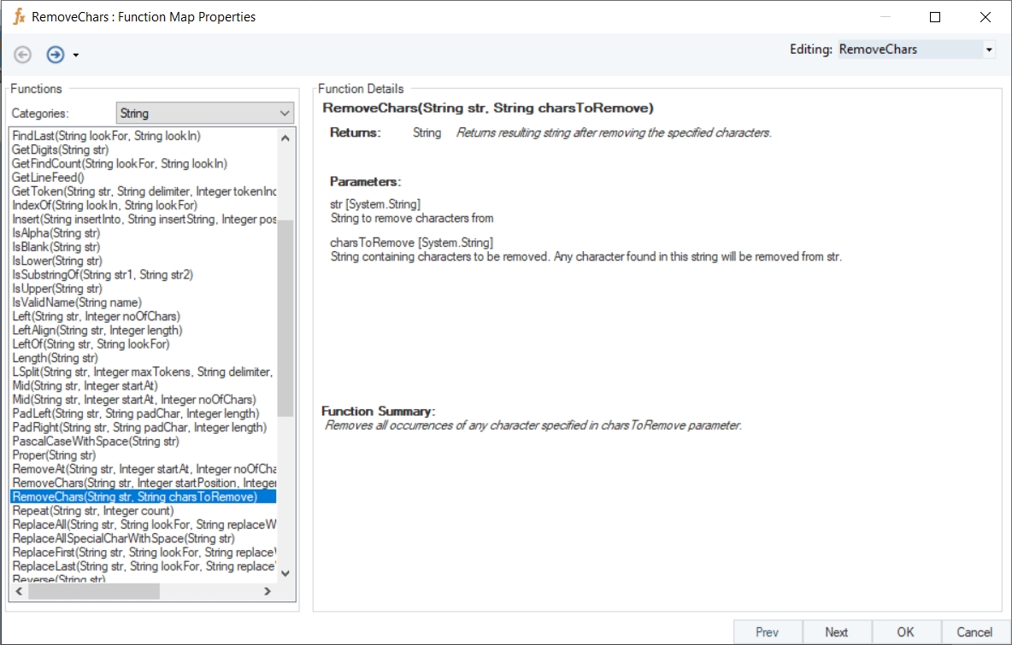This screenshot has width=1012, height=645.
Task: Click the horizontal scrollbar right arrow
Action: (267, 591)
